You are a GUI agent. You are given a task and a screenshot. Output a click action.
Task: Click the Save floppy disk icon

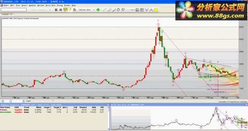[x=56, y=10]
